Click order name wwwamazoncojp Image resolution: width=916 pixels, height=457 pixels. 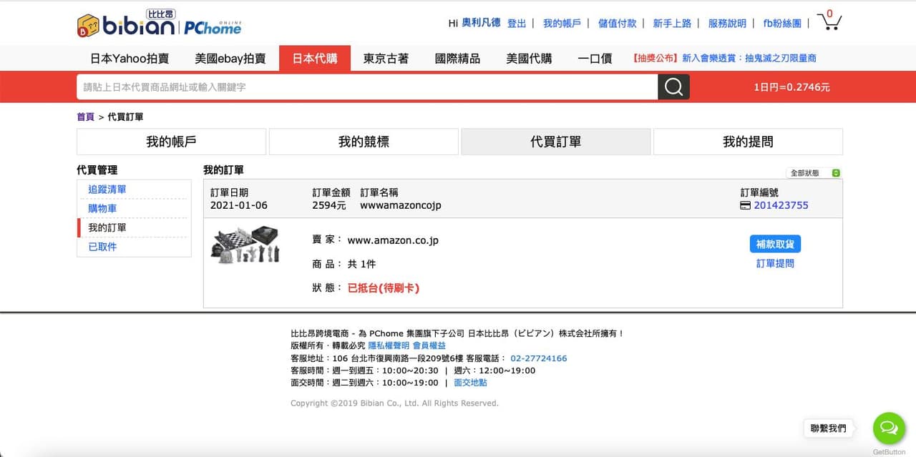pyautogui.click(x=401, y=205)
